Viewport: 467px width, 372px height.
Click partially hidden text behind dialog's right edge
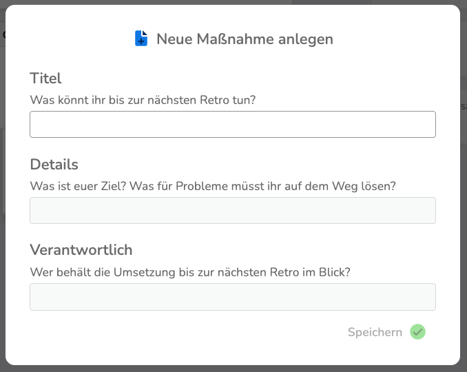(x=464, y=106)
